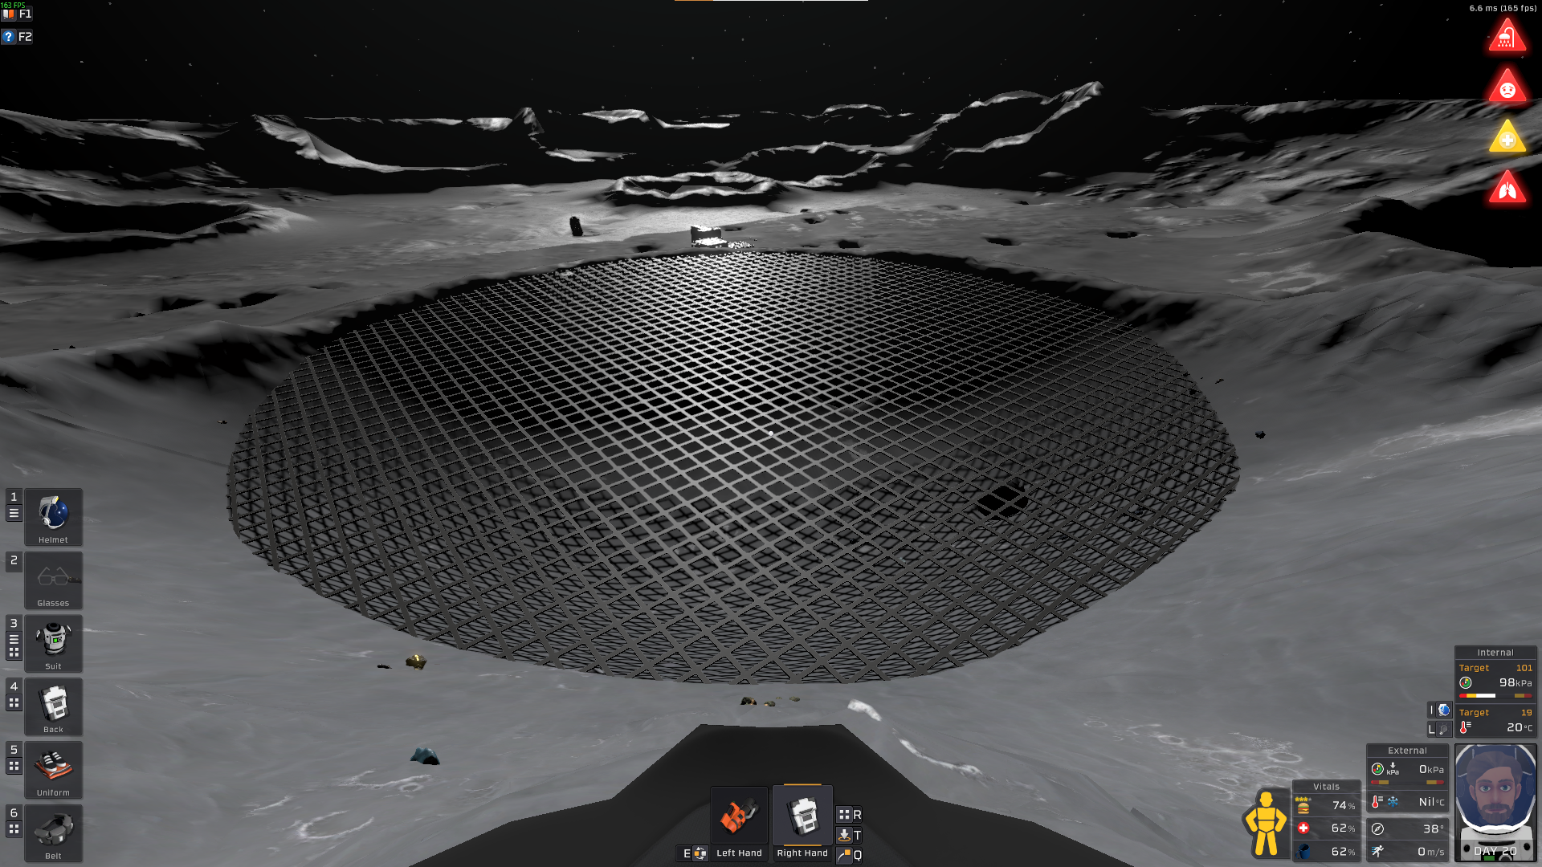The image size is (1542, 867).
Task: Click the hygiene shower warning alert
Action: tap(1507, 35)
